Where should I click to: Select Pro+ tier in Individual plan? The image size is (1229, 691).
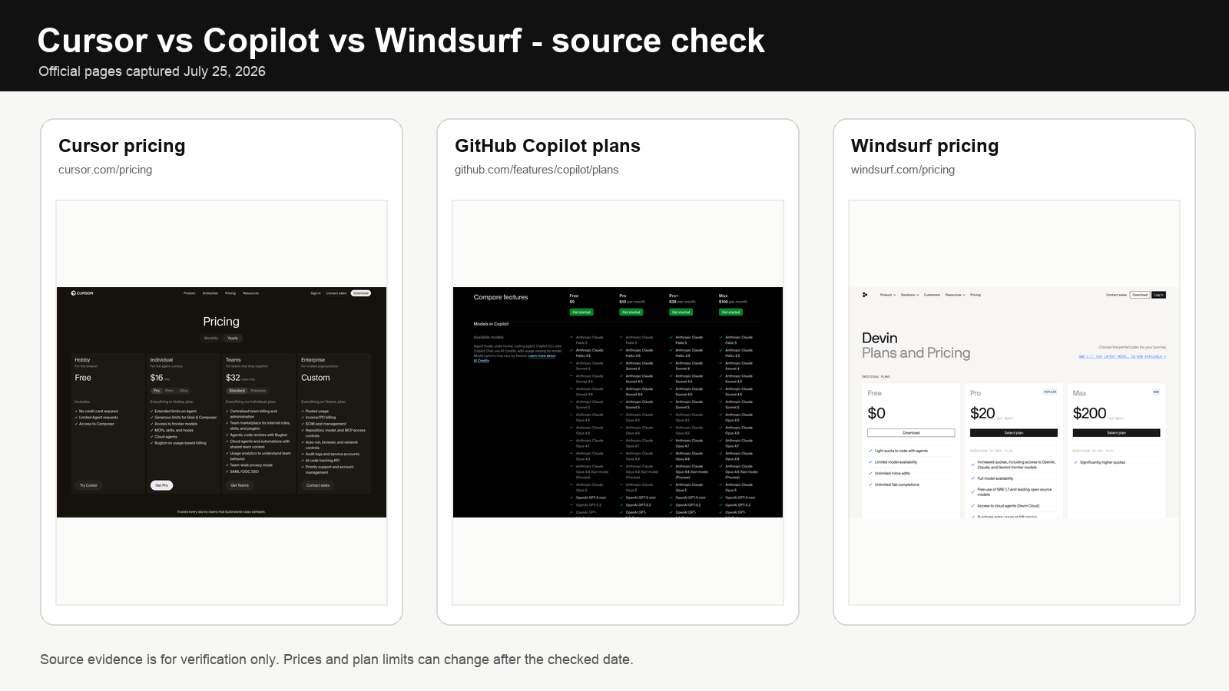click(170, 391)
